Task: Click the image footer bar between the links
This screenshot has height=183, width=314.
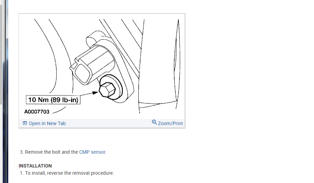Action: (109, 123)
